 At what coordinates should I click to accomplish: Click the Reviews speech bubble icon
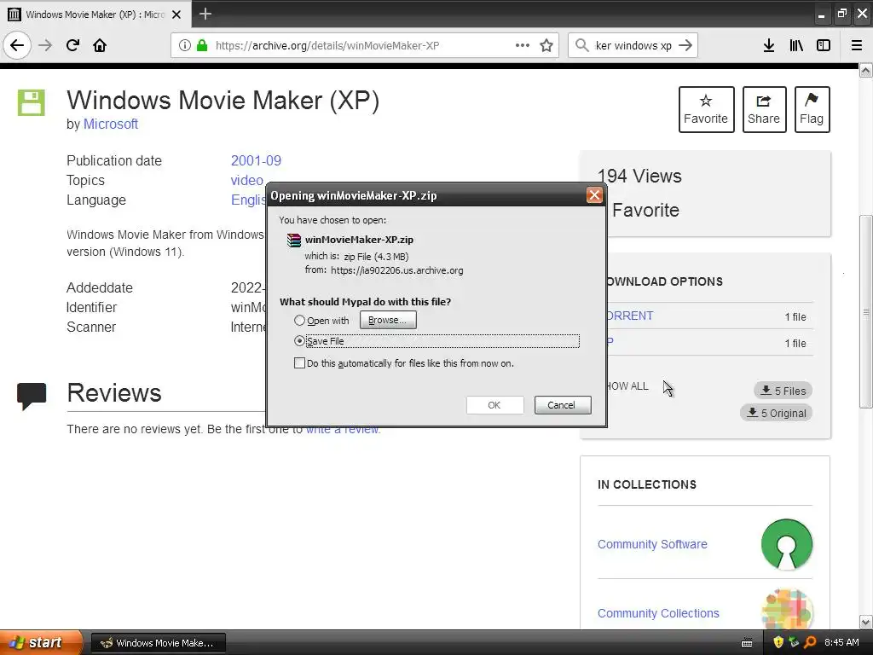coord(32,396)
